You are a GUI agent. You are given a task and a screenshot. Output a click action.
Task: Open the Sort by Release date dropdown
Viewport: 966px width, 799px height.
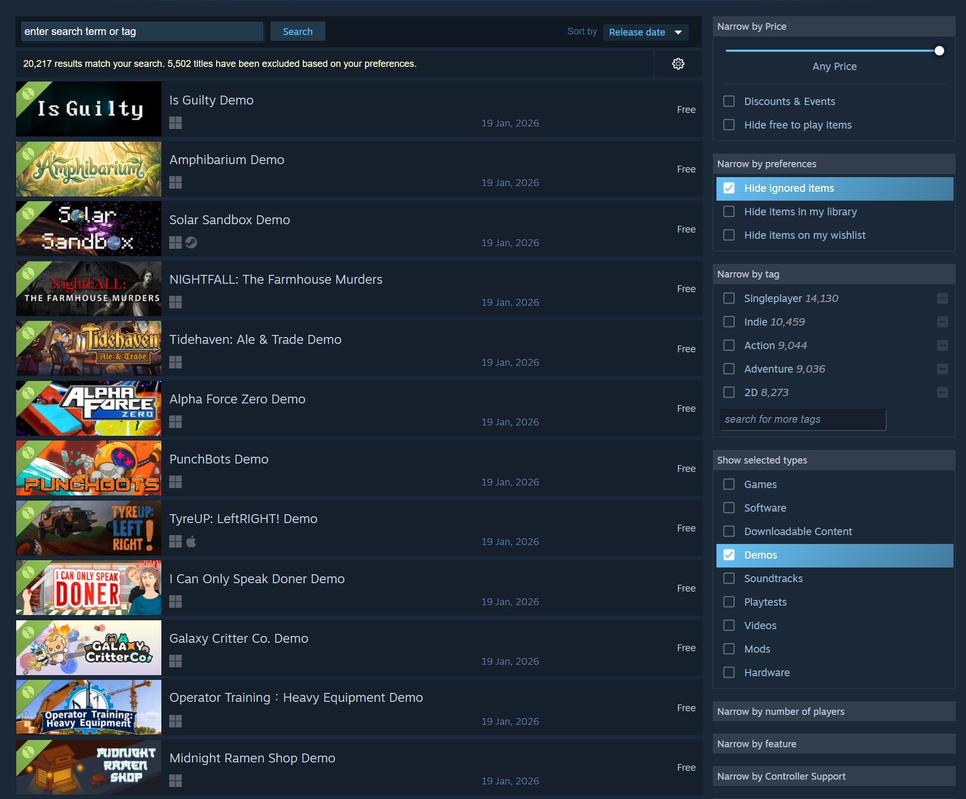645,32
